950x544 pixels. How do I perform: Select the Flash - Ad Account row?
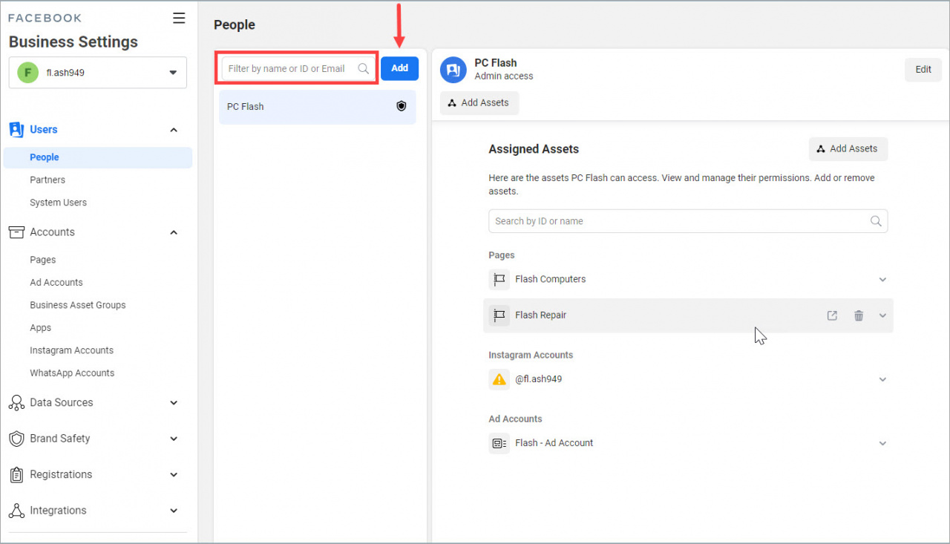click(x=688, y=443)
